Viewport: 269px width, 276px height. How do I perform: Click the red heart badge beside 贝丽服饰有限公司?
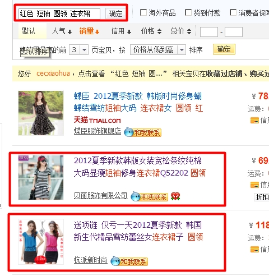click(175, 196)
